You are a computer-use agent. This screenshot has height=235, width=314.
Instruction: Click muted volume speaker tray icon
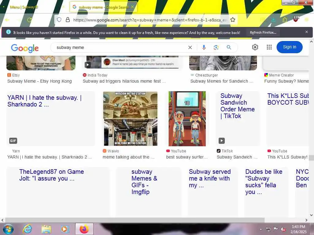pos(283,229)
